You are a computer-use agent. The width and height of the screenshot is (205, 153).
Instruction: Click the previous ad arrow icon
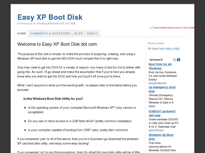[175, 60]
